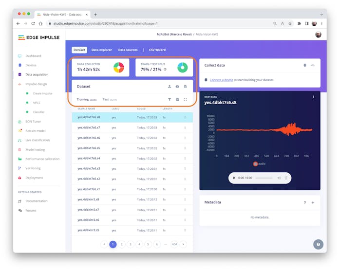Go to page 404 of samples
Screen dimensions: 340x270
point(174,244)
